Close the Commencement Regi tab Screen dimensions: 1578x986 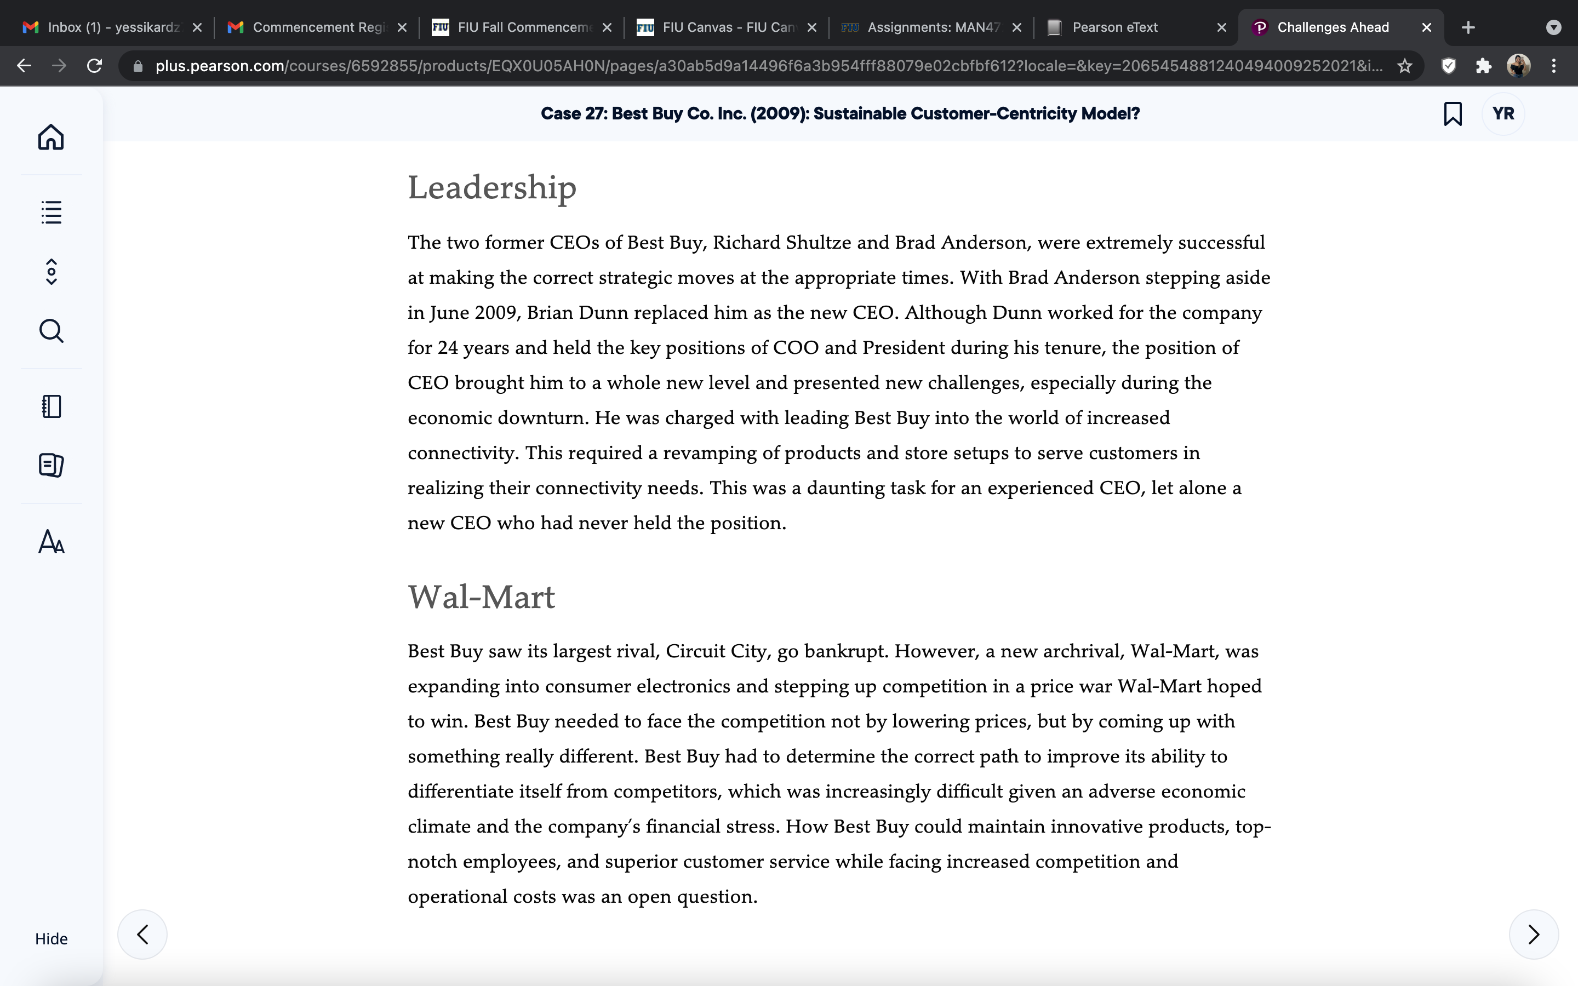click(x=402, y=27)
